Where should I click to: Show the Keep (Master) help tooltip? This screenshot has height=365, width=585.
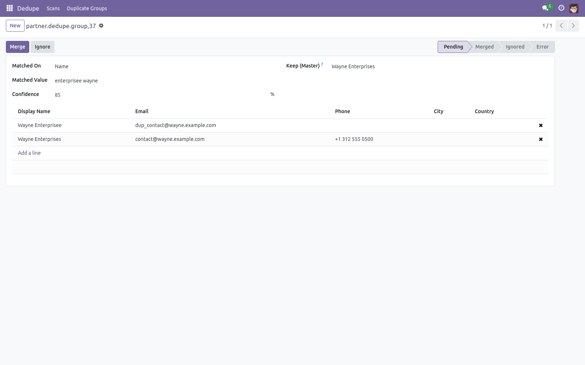coord(322,65)
